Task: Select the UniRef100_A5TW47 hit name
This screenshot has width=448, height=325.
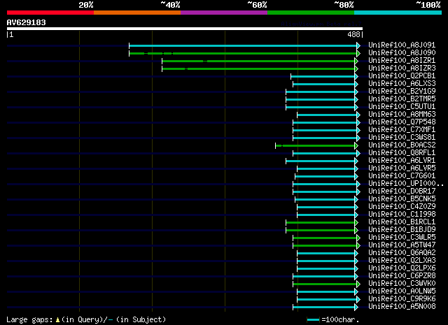Action: click(x=402, y=245)
